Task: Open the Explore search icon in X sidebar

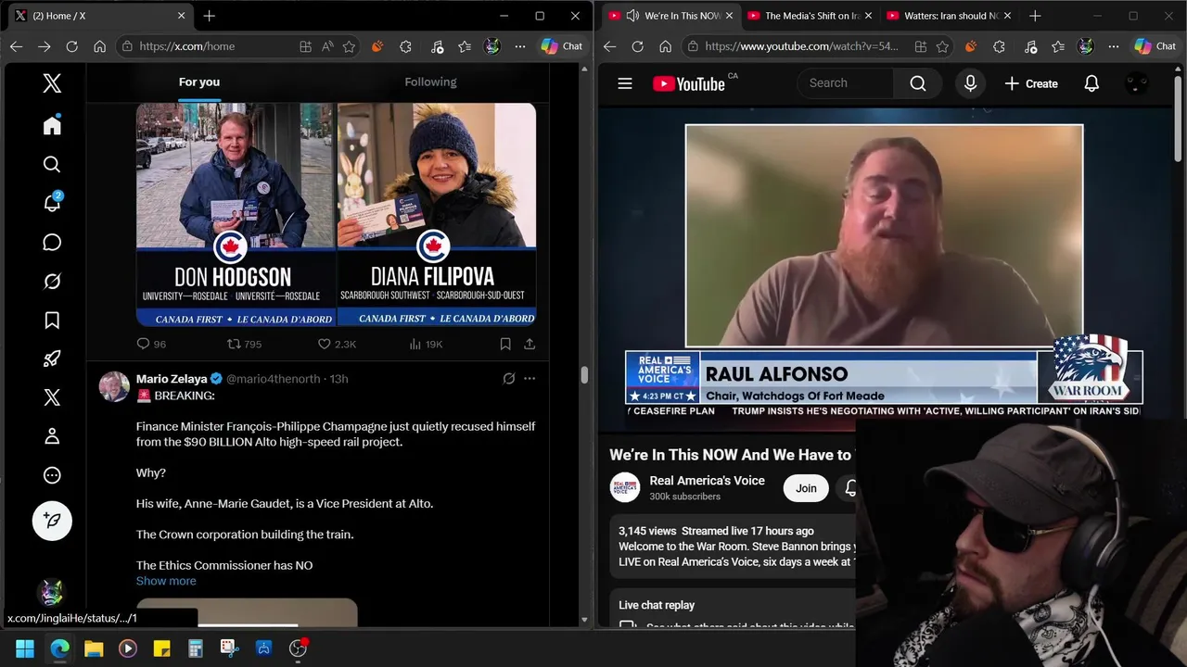Action: point(52,165)
